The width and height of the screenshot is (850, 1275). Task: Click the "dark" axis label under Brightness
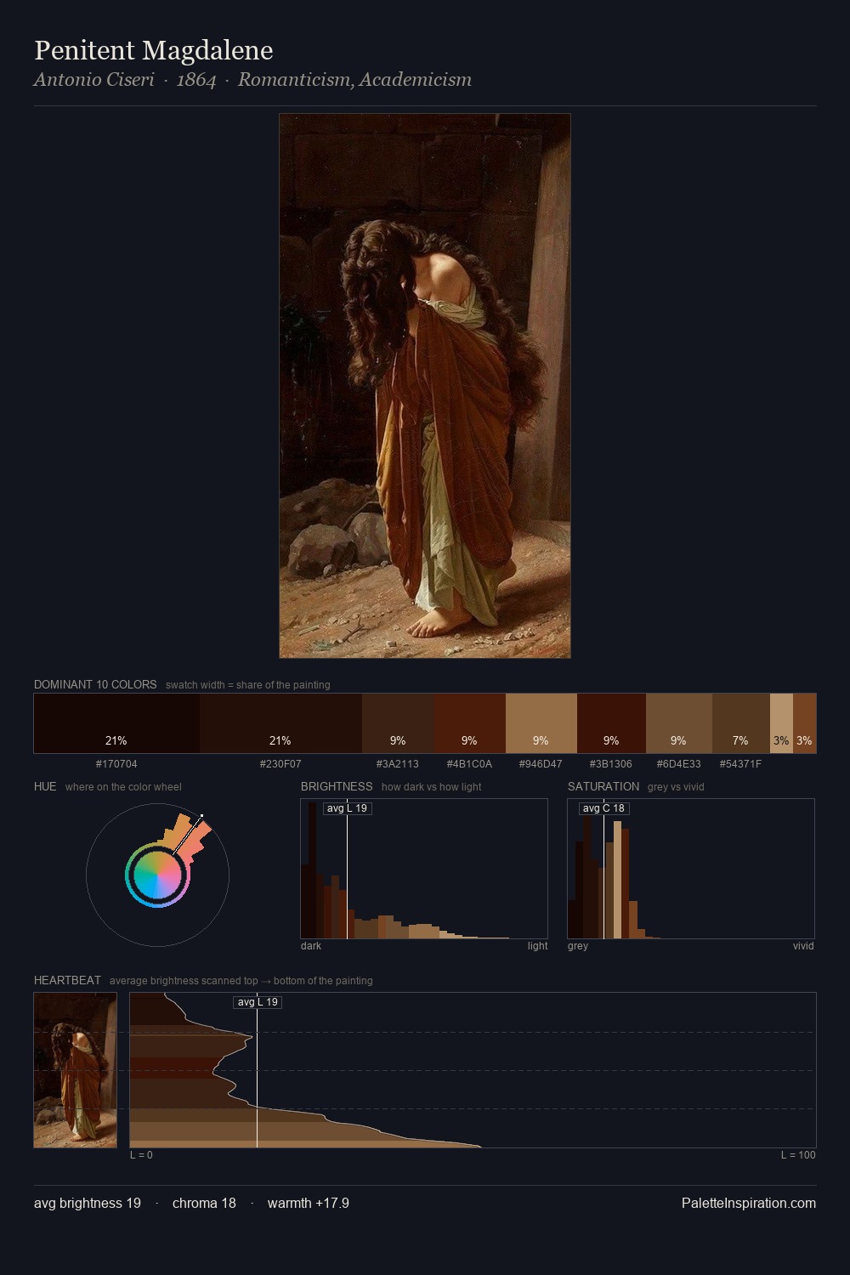coord(311,946)
